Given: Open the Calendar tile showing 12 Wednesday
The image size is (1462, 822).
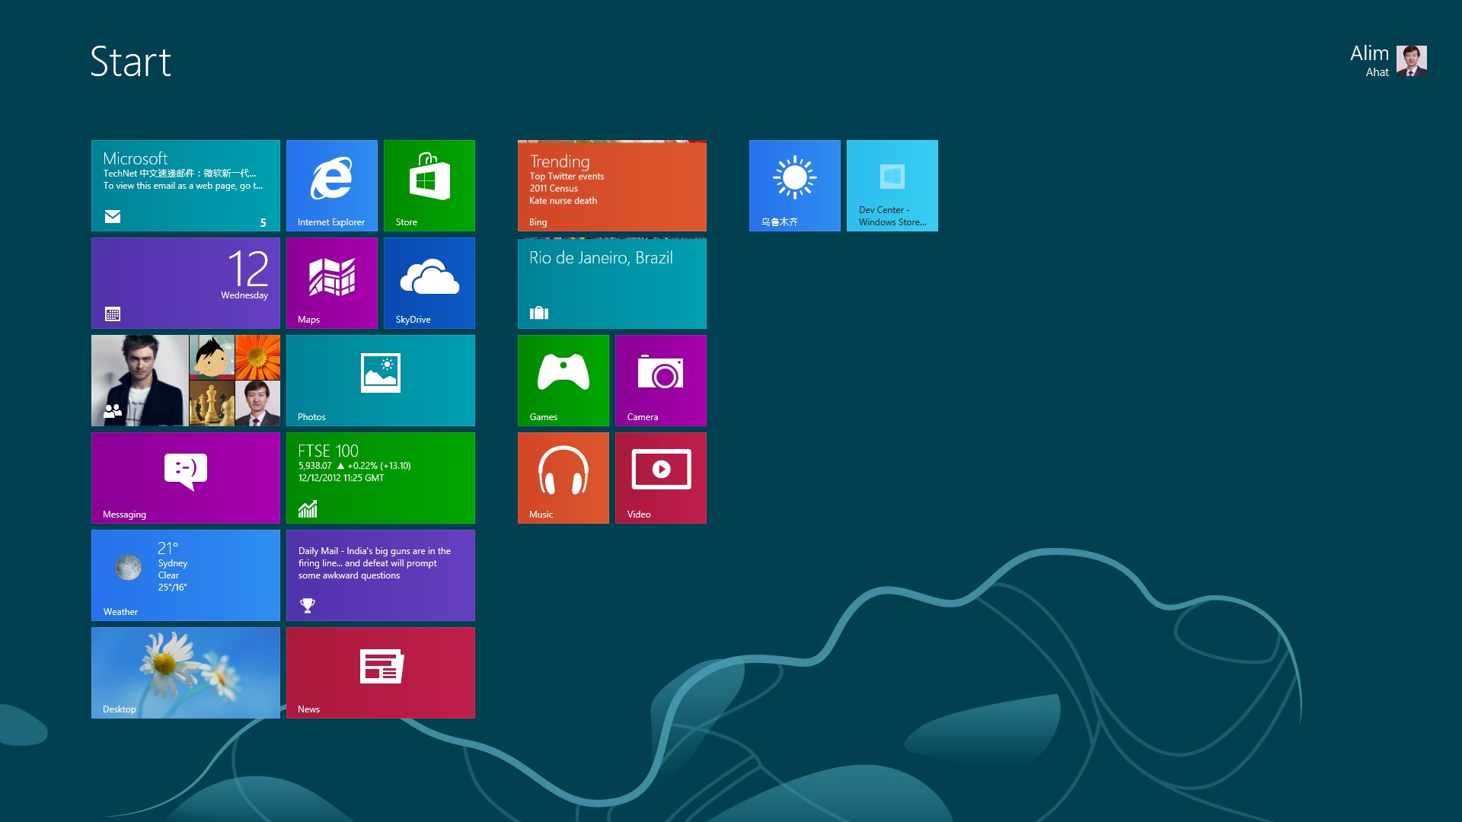Looking at the screenshot, I should pyautogui.click(x=186, y=283).
